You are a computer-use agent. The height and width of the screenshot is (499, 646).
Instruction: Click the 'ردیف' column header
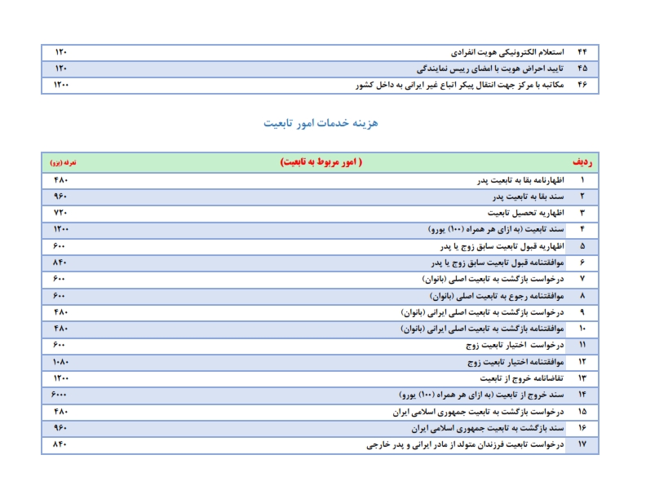(582, 162)
